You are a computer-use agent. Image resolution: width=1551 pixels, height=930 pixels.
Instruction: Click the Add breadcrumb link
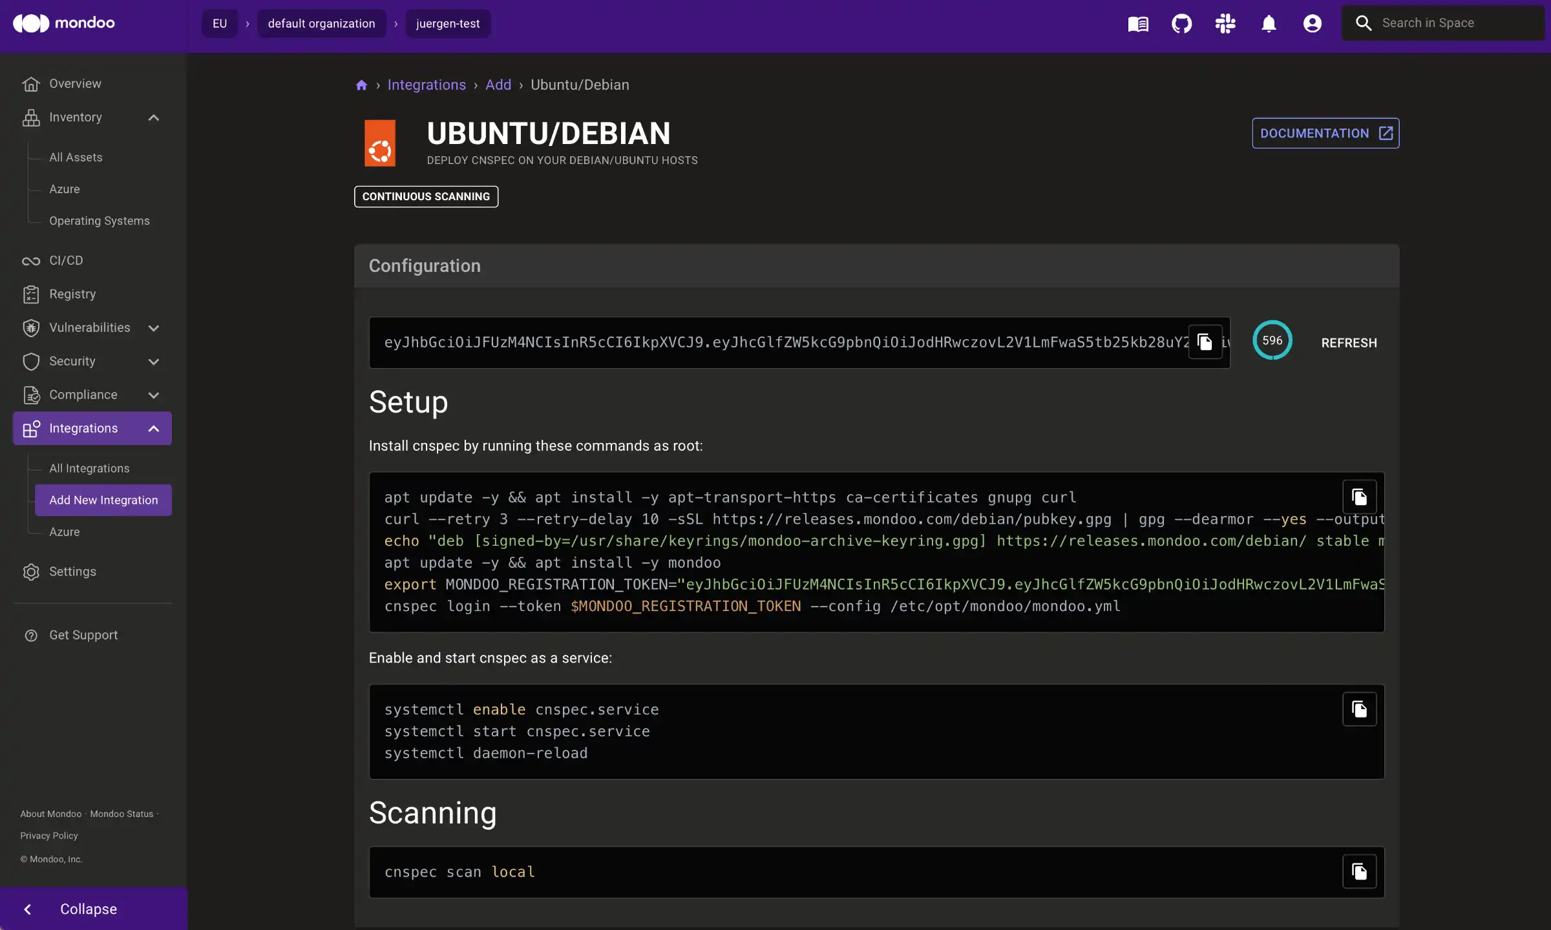[x=498, y=85]
